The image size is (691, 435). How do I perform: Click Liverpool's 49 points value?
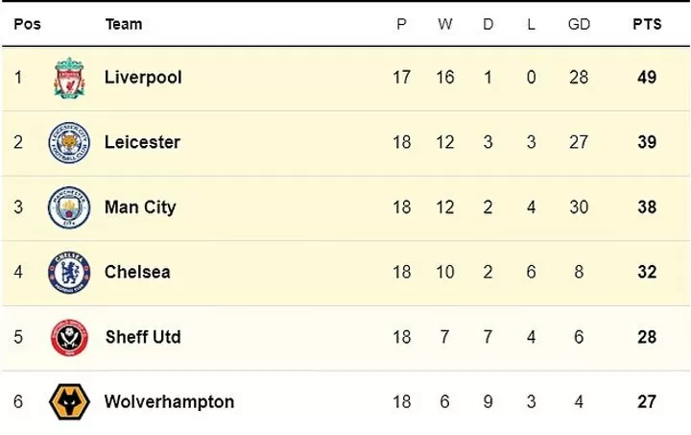pyautogui.click(x=647, y=78)
